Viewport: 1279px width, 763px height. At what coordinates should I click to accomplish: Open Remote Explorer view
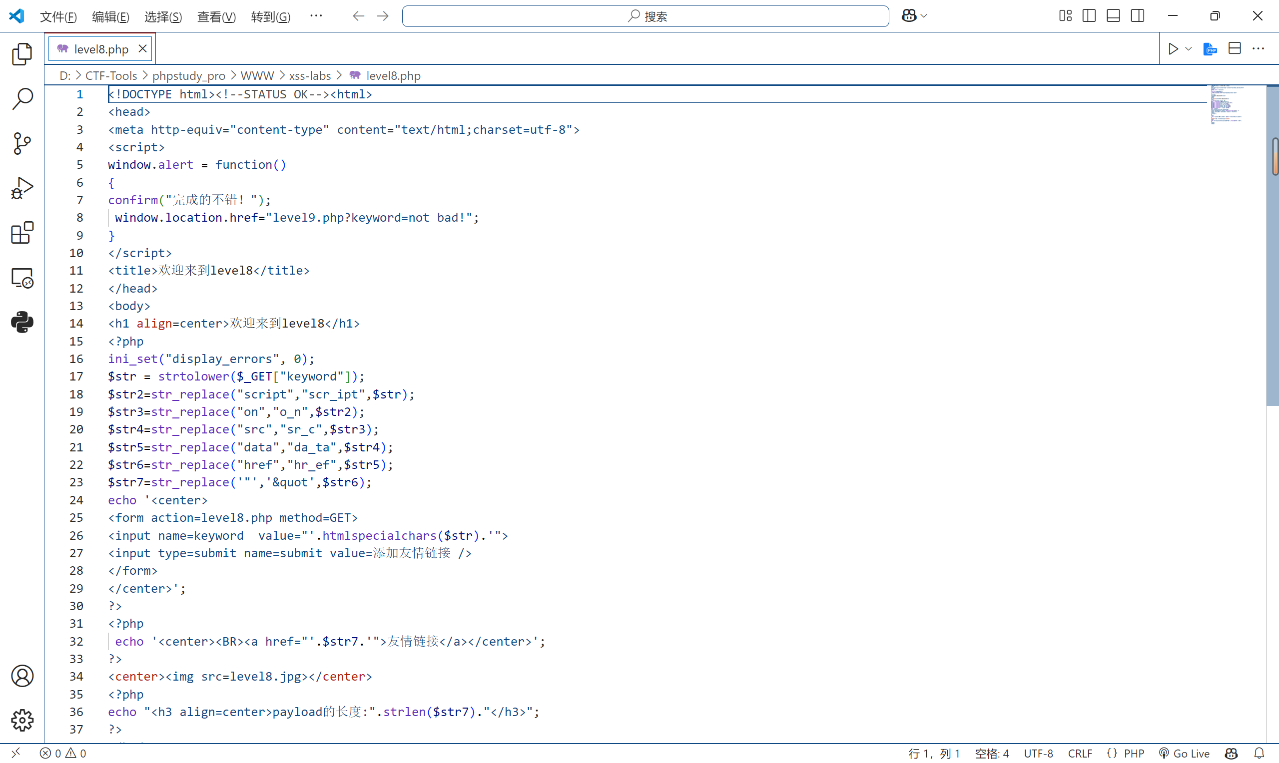[x=21, y=278]
